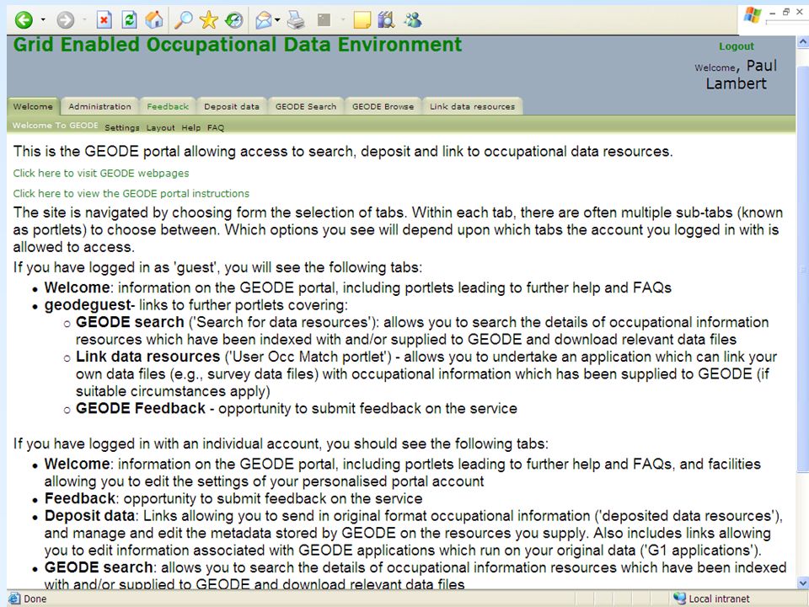Click the grey Forward arrow button
The width and height of the screenshot is (809, 607).
[66, 20]
